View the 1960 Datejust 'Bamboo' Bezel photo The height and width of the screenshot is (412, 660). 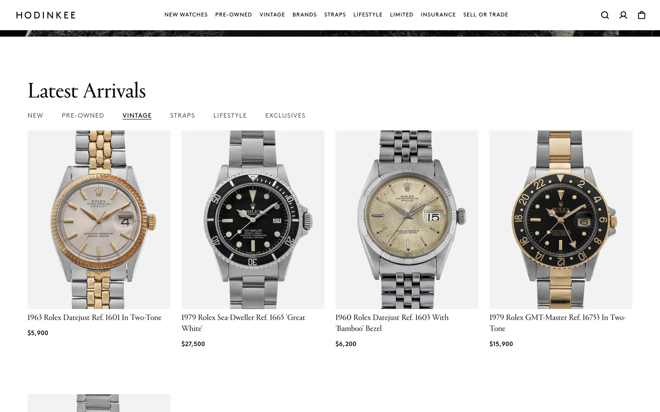click(x=407, y=220)
